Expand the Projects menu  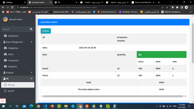coord(18,73)
